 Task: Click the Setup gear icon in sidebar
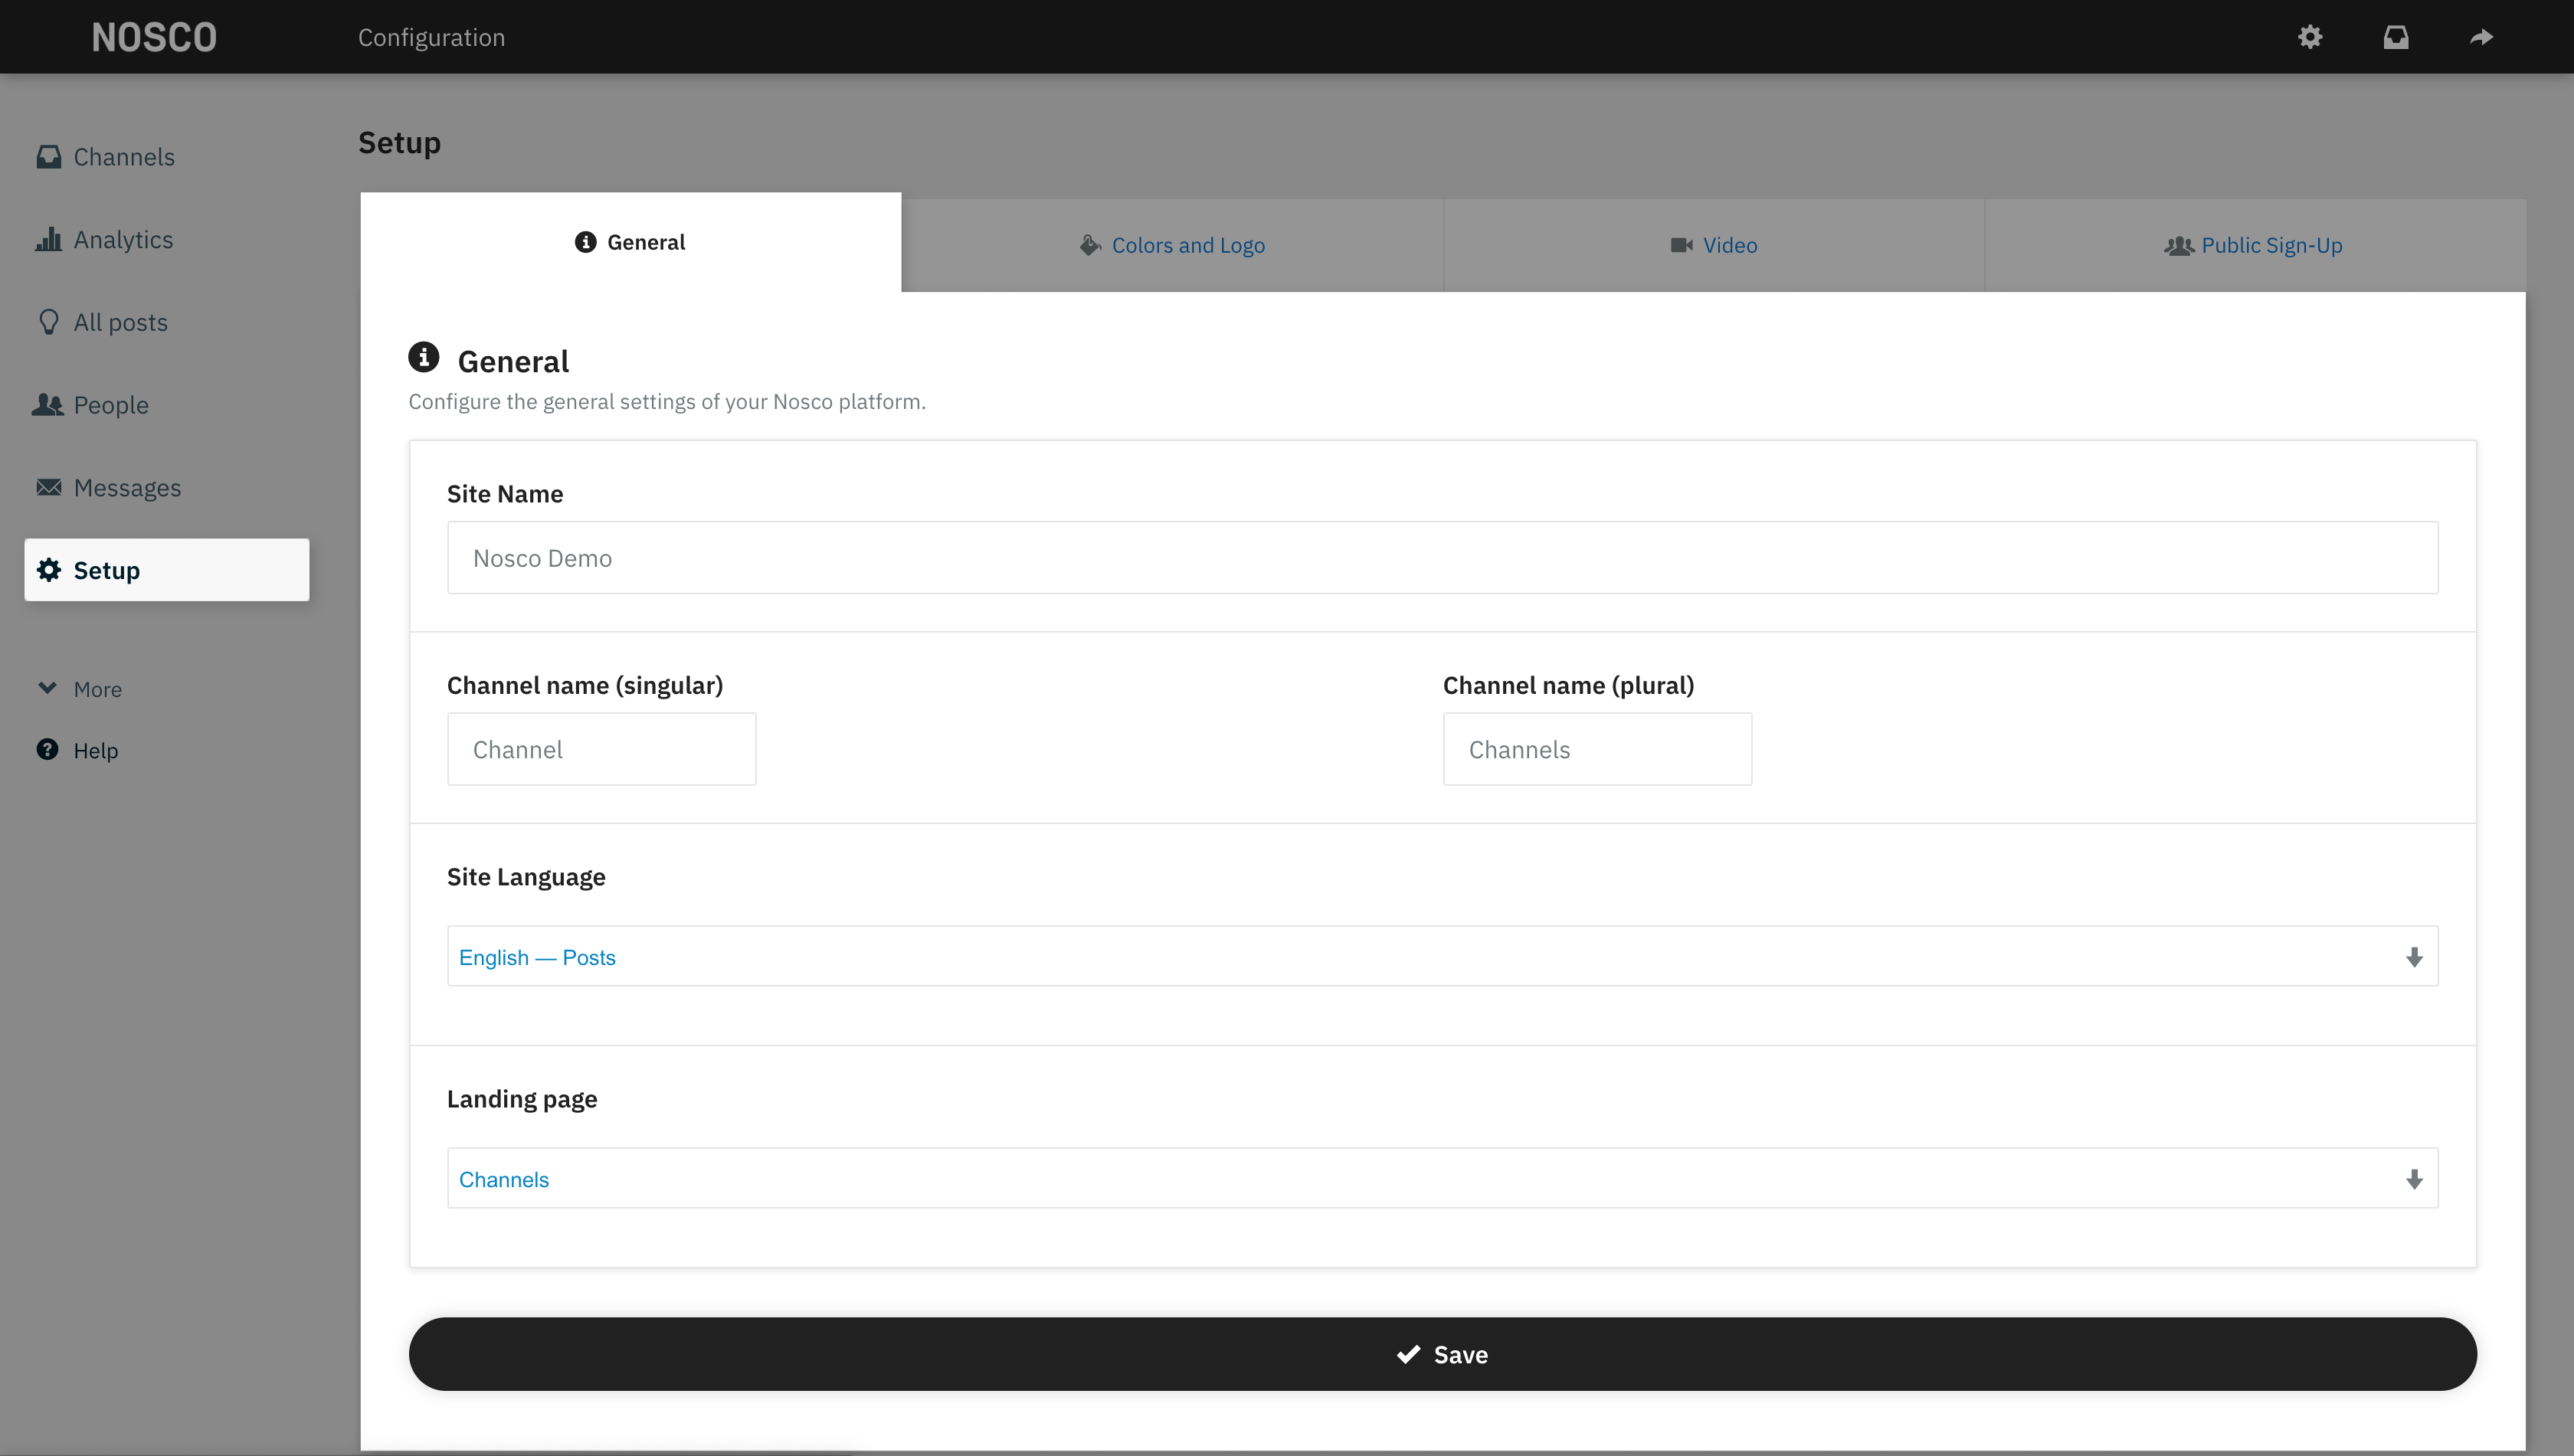point(48,570)
